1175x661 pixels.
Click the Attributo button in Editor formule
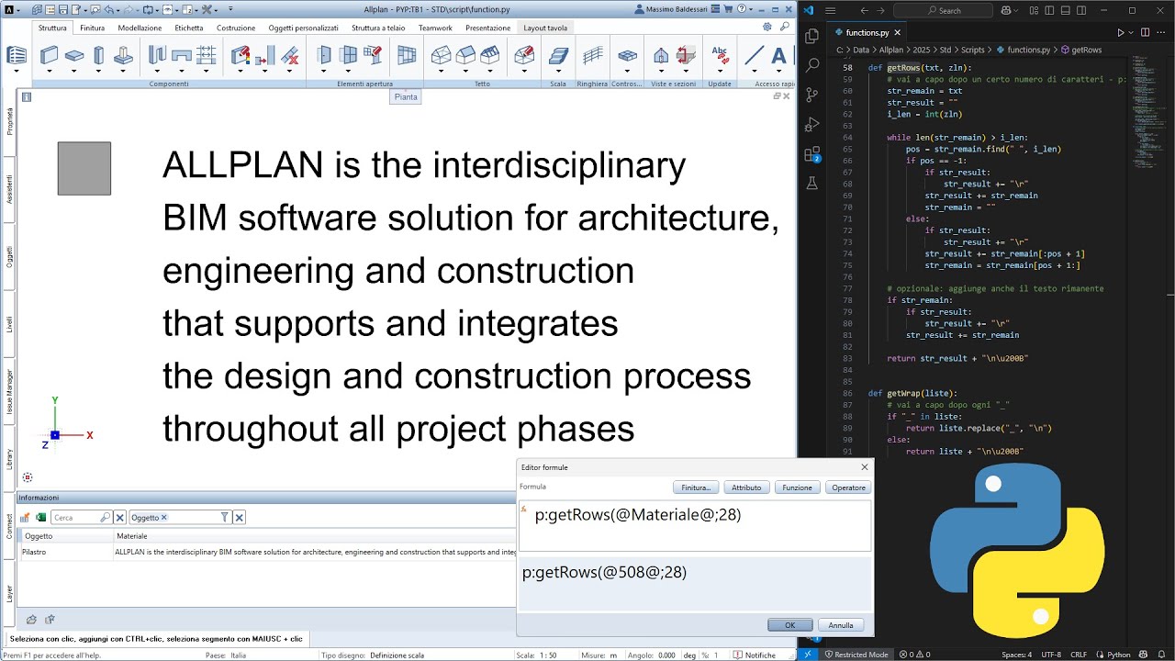pos(746,487)
